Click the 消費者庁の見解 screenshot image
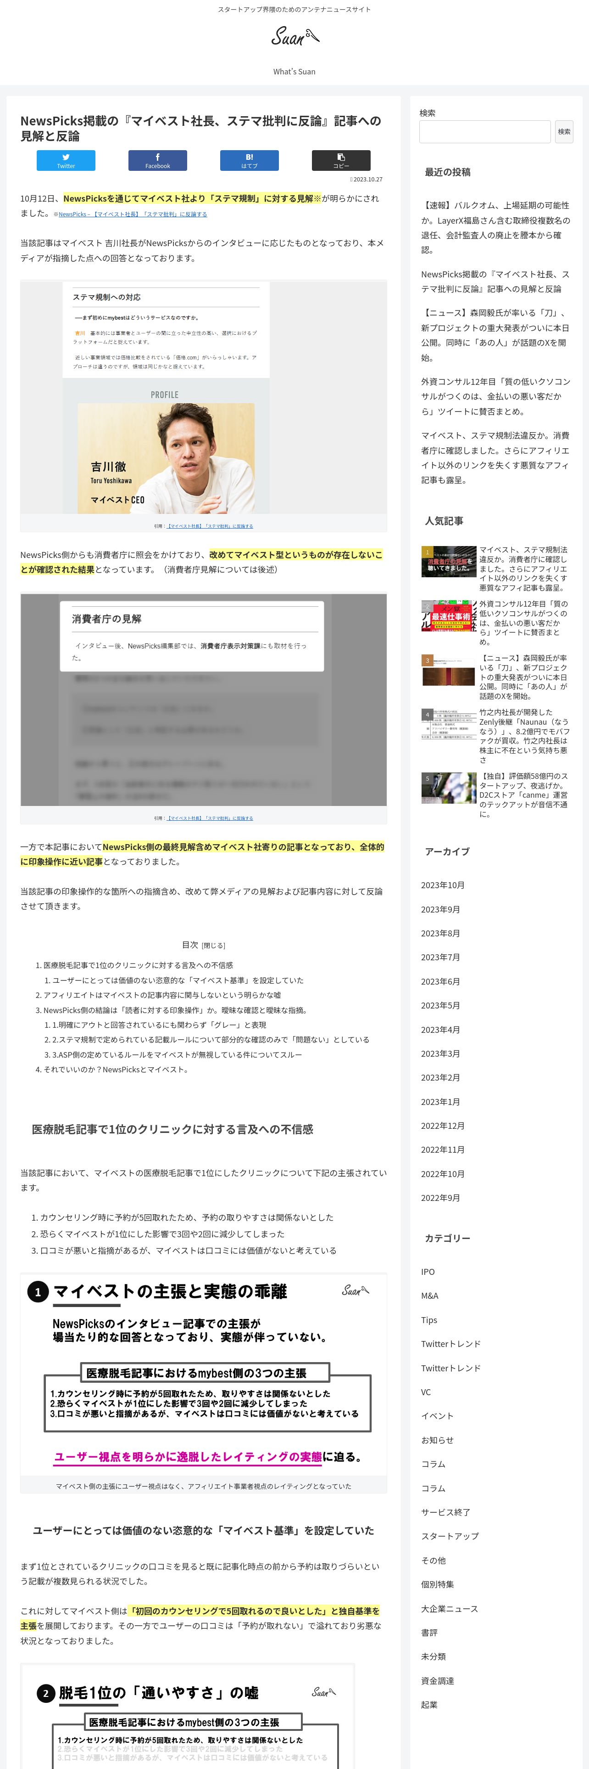Screen dimensions: 589x1769 coord(204,700)
